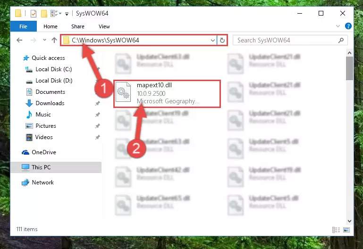Select the mapext10.dll file

click(167, 94)
